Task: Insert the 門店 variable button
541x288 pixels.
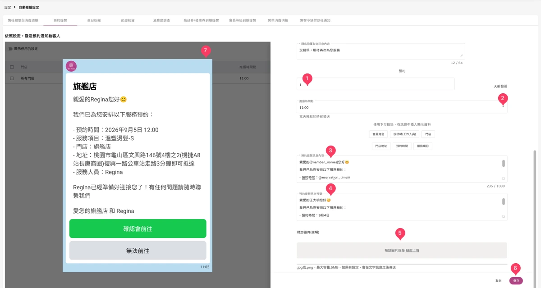Action: [x=428, y=134]
